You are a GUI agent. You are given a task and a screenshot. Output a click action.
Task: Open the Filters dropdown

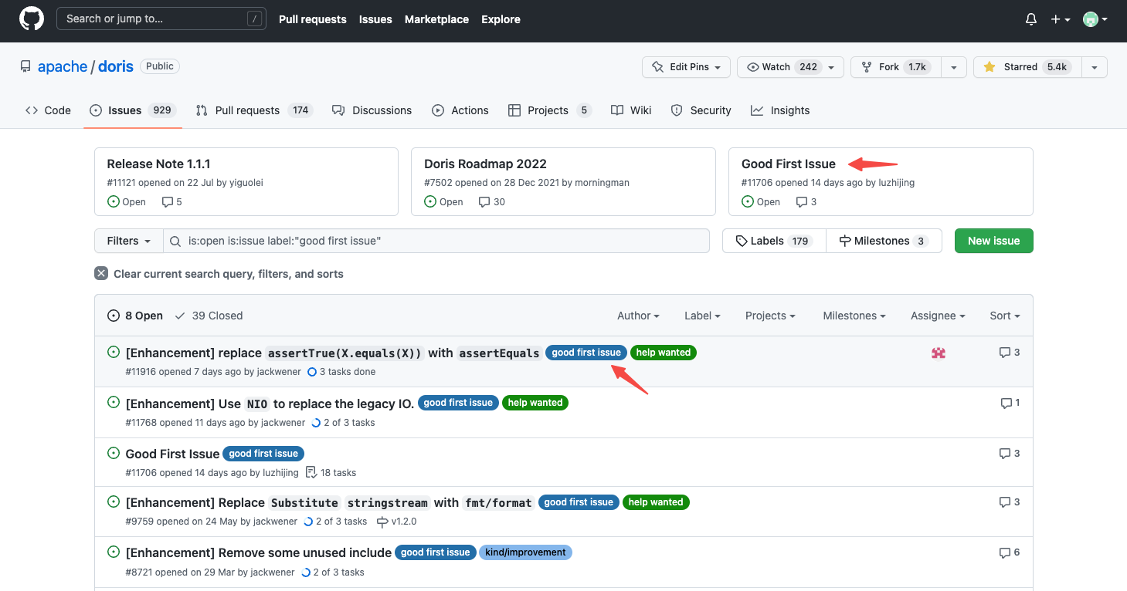click(129, 241)
